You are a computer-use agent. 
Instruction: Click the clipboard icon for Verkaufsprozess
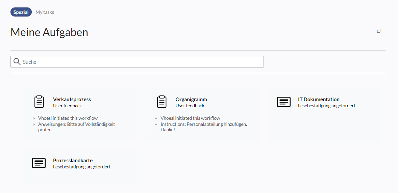pyautogui.click(x=39, y=102)
